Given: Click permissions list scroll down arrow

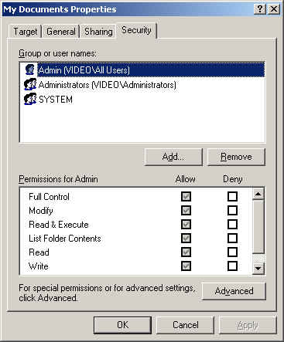Looking at the screenshot, I should click(258, 268).
